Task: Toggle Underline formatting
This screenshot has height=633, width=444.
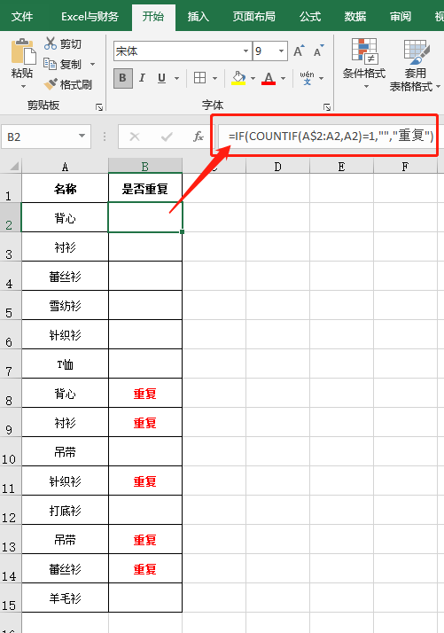Action: (x=161, y=78)
